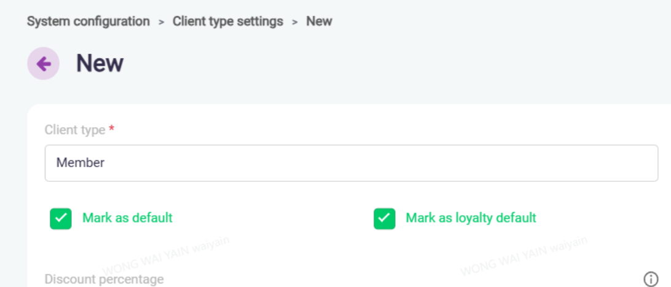Select the 'Discount percentage' label

tap(104, 279)
